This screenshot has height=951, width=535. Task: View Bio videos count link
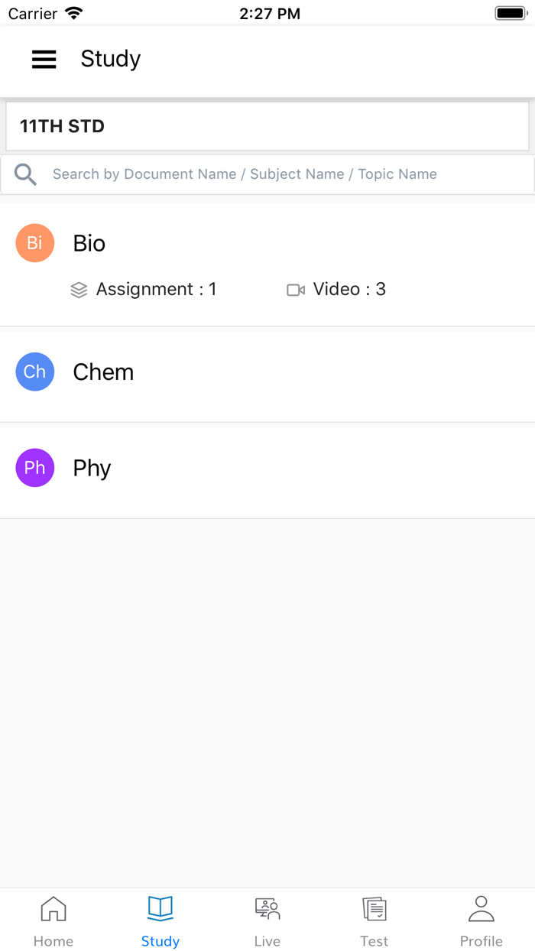point(349,290)
